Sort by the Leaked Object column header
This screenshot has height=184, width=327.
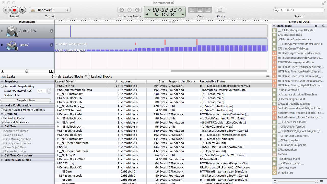tap(81, 81)
